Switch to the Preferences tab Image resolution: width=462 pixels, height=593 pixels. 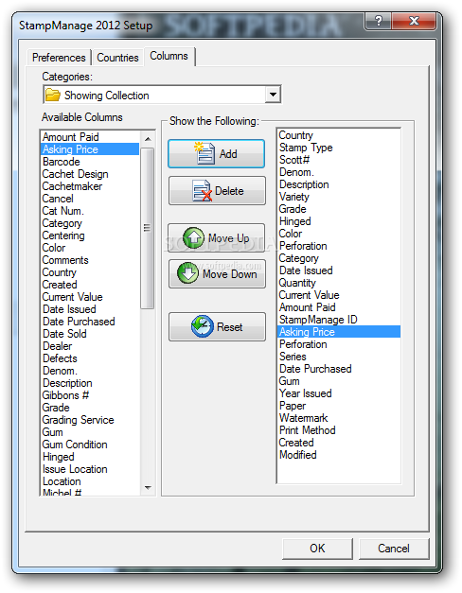(x=59, y=58)
